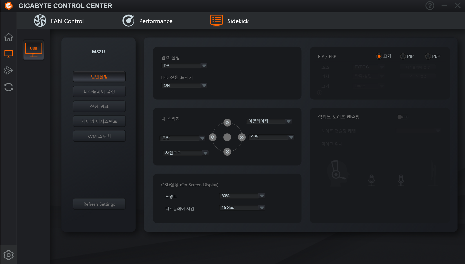This screenshot has width=465, height=264.
Task: Click the quick switch left arrow
Action: pos(213,137)
